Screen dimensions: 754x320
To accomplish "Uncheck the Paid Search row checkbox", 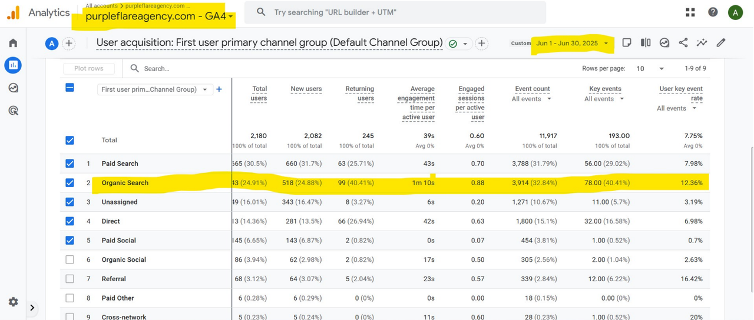I will click(70, 164).
